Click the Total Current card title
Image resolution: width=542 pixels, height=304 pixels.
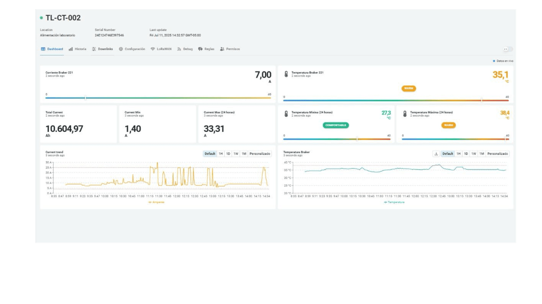click(54, 112)
